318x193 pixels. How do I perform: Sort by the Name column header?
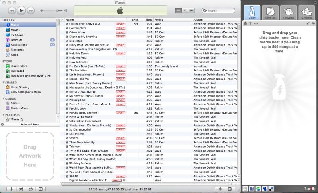pos(95,19)
